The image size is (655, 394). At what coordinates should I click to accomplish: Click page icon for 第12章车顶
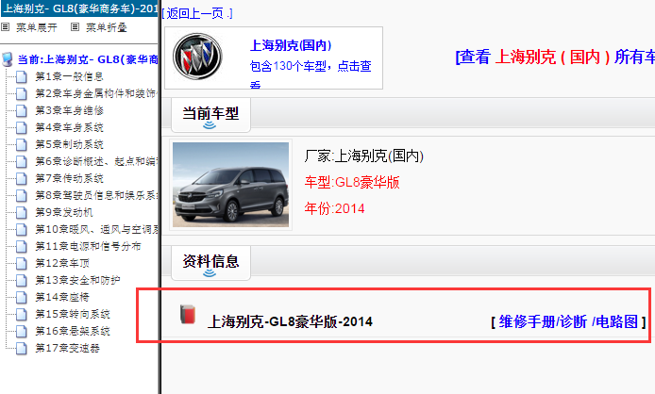click(22, 263)
